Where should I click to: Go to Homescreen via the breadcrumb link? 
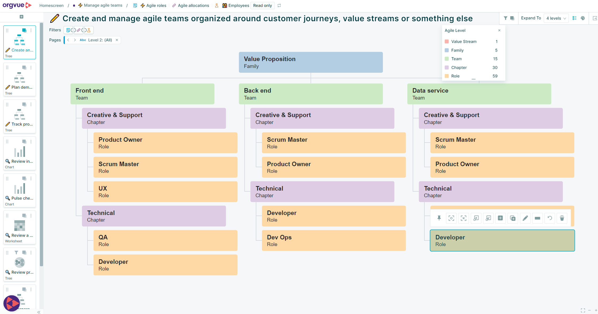click(x=51, y=5)
